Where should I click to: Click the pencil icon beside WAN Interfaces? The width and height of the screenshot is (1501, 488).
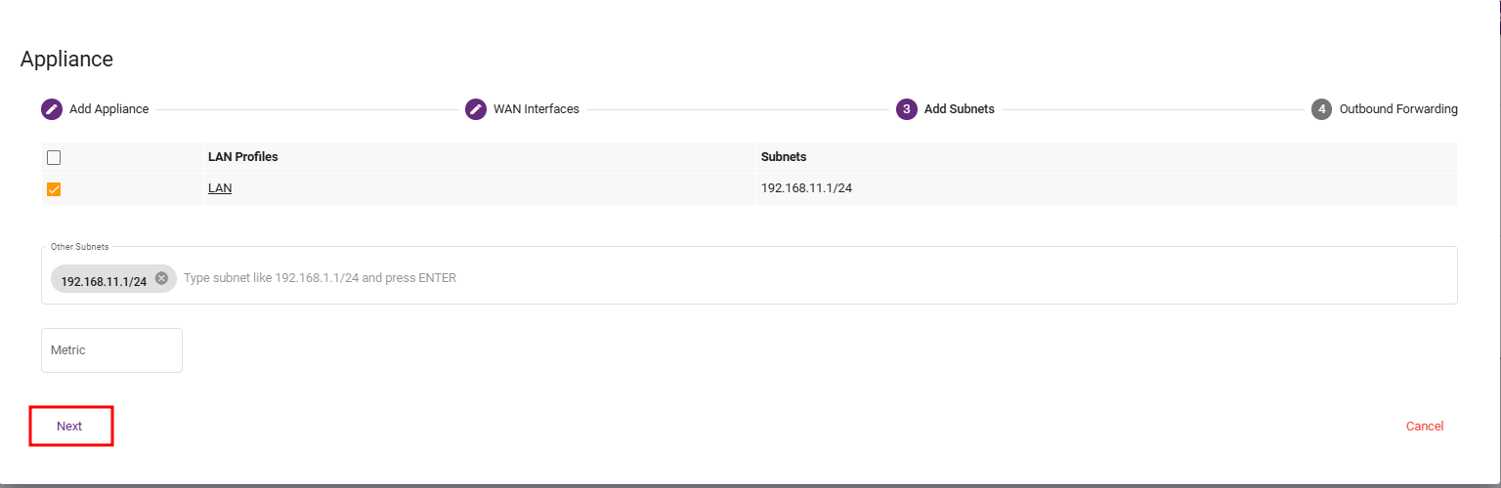tap(476, 109)
